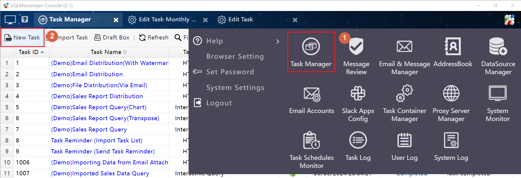Click the question mark help icon in header
Viewport: 521px width, 178px height.
[x=25, y=19]
